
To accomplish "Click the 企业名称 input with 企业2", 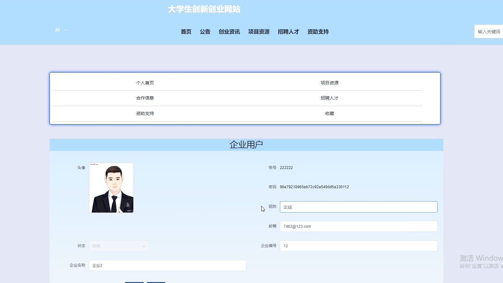I will click(167, 266).
